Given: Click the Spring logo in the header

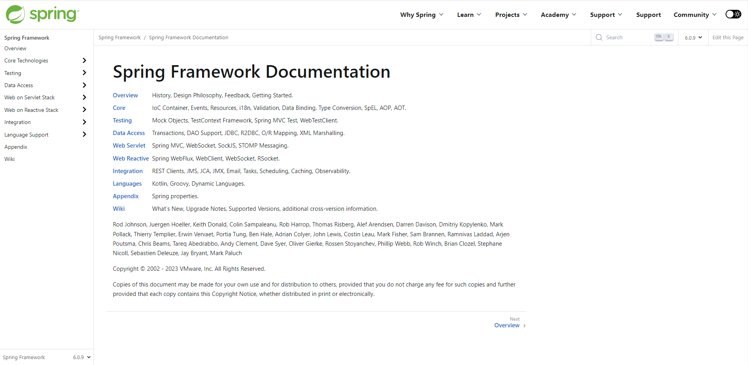Looking at the screenshot, I should point(42,15).
